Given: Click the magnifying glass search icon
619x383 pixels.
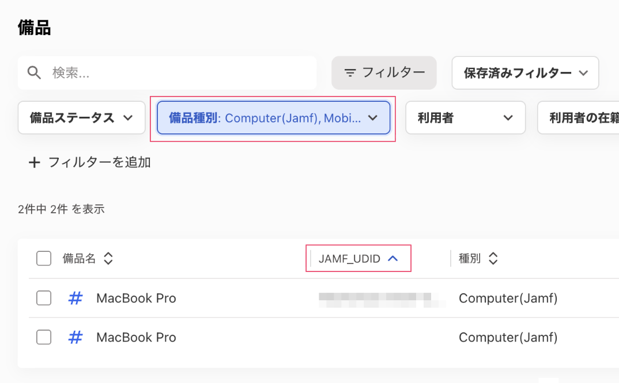Looking at the screenshot, I should coord(34,72).
